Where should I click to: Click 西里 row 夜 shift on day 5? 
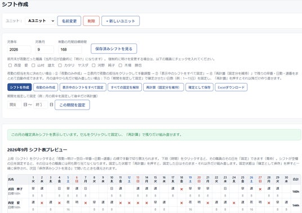68,202
